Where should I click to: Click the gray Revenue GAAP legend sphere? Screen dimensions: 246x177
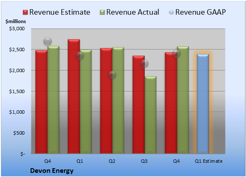(x=172, y=12)
